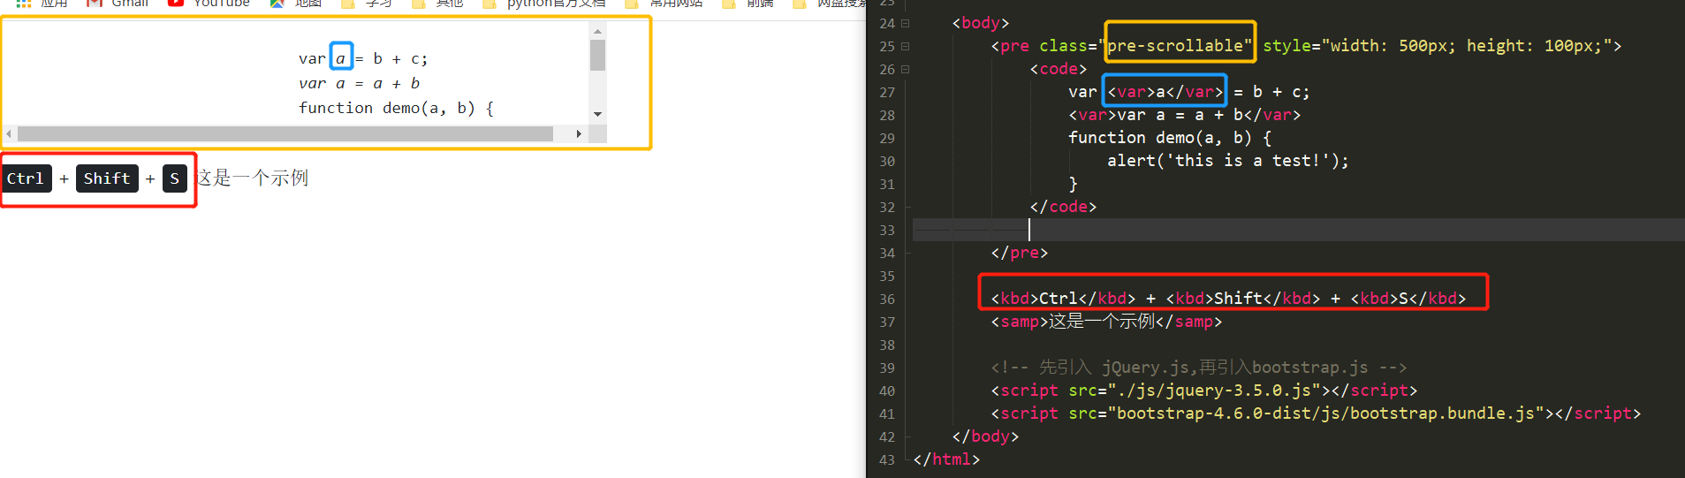Click the <samp> line in editor
This screenshot has width=1685, height=478.
click(1106, 322)
